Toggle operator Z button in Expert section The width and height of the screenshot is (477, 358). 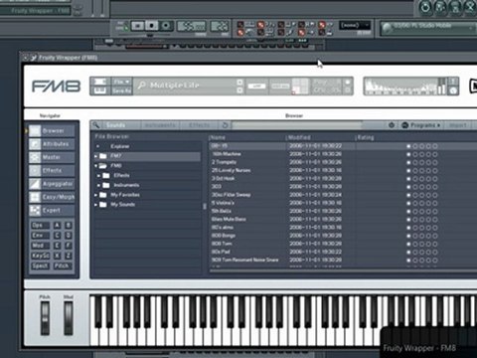[69, 256]
